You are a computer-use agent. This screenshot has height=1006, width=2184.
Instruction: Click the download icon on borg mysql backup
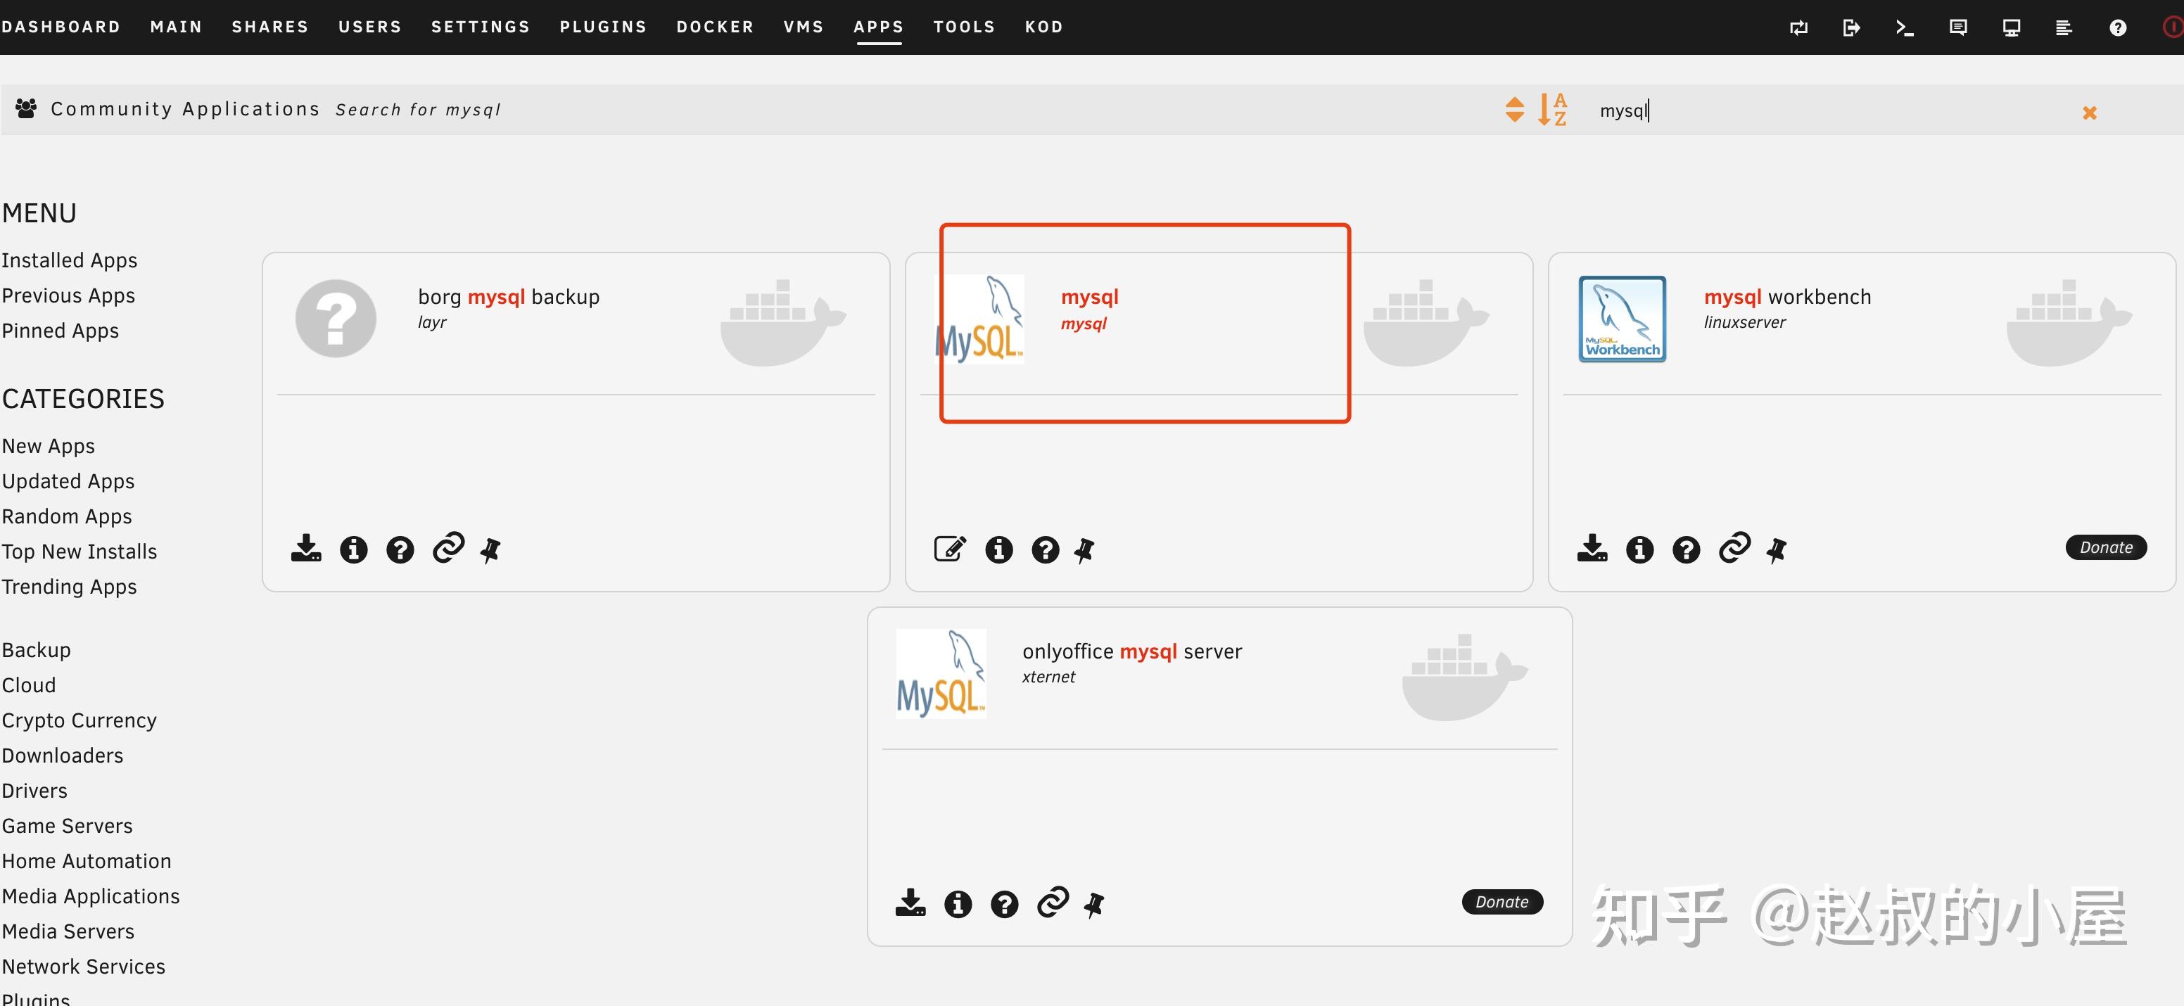307,547
